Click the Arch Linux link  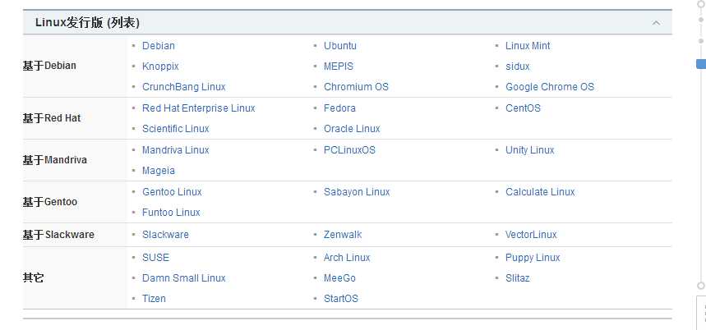point(347,258)
